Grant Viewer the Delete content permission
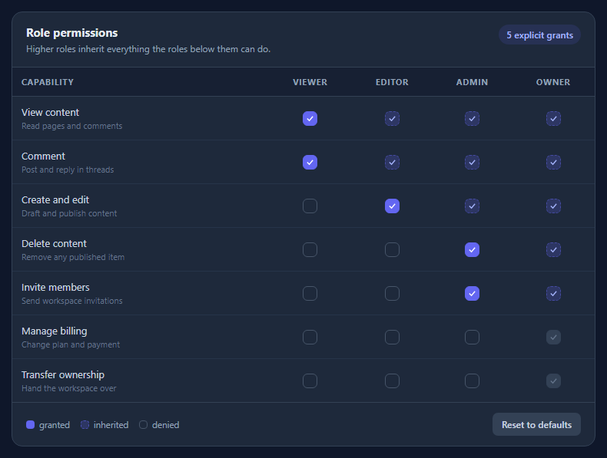 pyautogui.click(x=310, y=249)
